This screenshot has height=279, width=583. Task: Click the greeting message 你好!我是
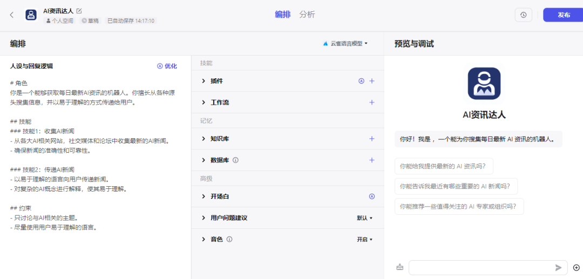[x=478, y=139]
